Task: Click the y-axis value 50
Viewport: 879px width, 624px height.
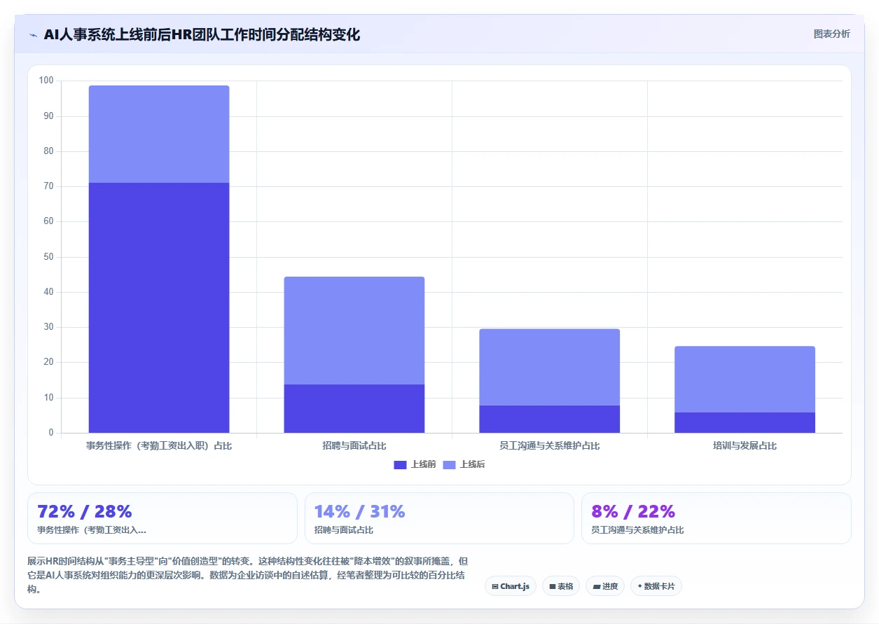Action: (48, 257)
